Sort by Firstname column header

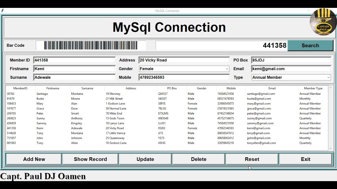[53, 88]
